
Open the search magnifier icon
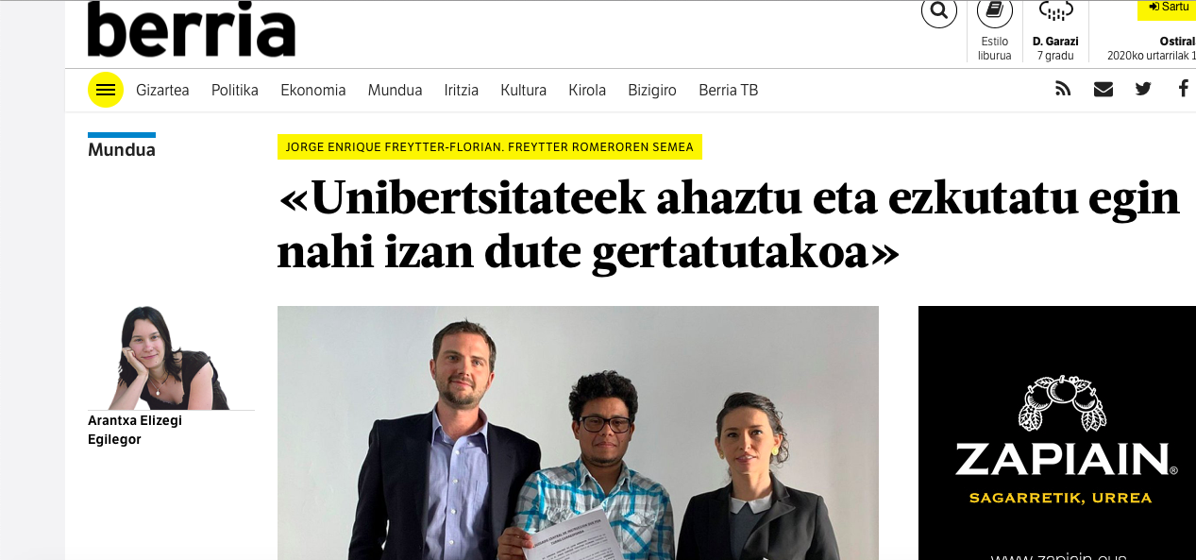938,11
